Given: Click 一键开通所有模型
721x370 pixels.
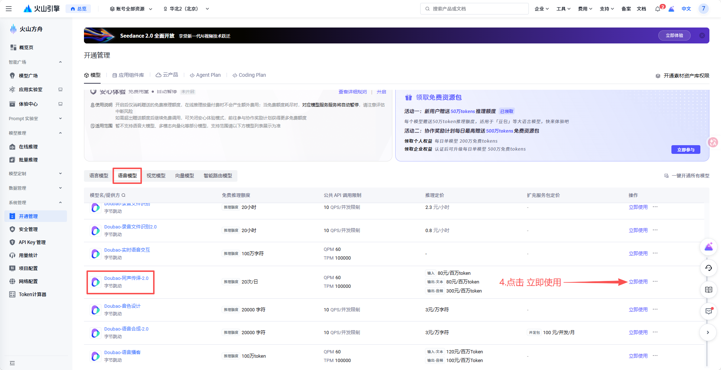Looking at the screenshot, I should point(687,176).
